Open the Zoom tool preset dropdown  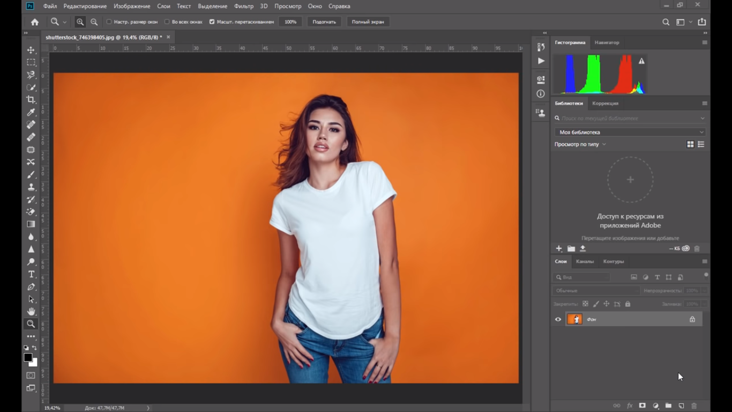(64, 22)
